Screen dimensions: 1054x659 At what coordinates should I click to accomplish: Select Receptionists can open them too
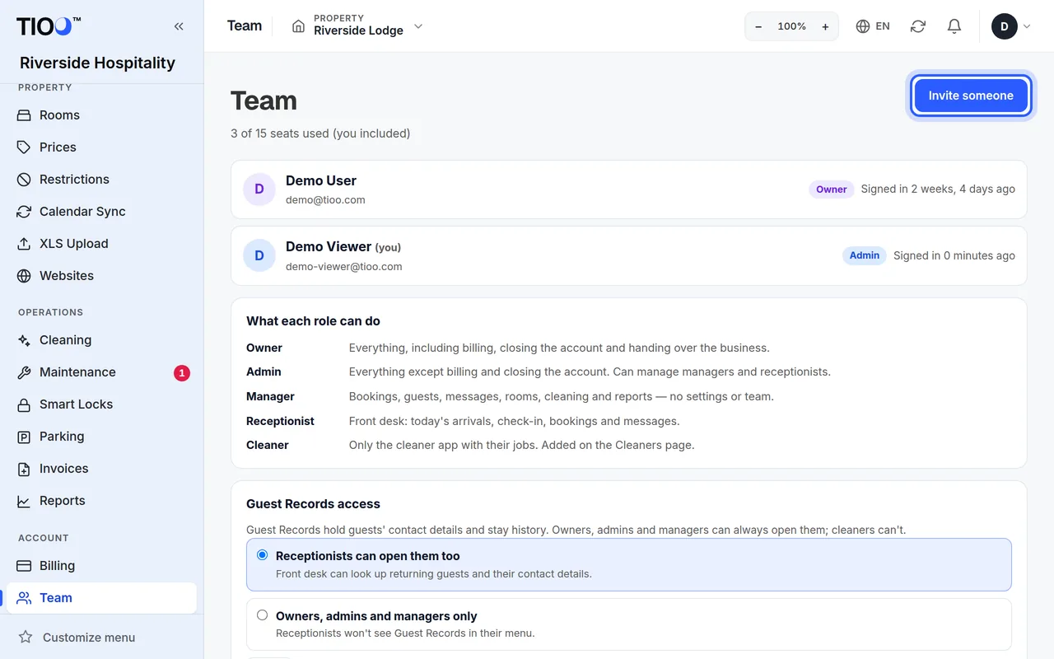click(x=629, y=565)
